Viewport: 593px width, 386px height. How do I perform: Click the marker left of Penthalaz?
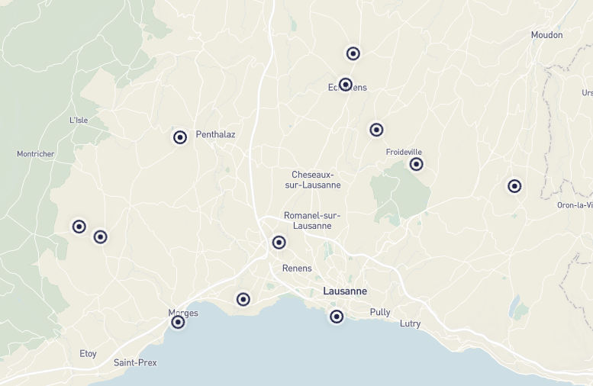point(180,137)
